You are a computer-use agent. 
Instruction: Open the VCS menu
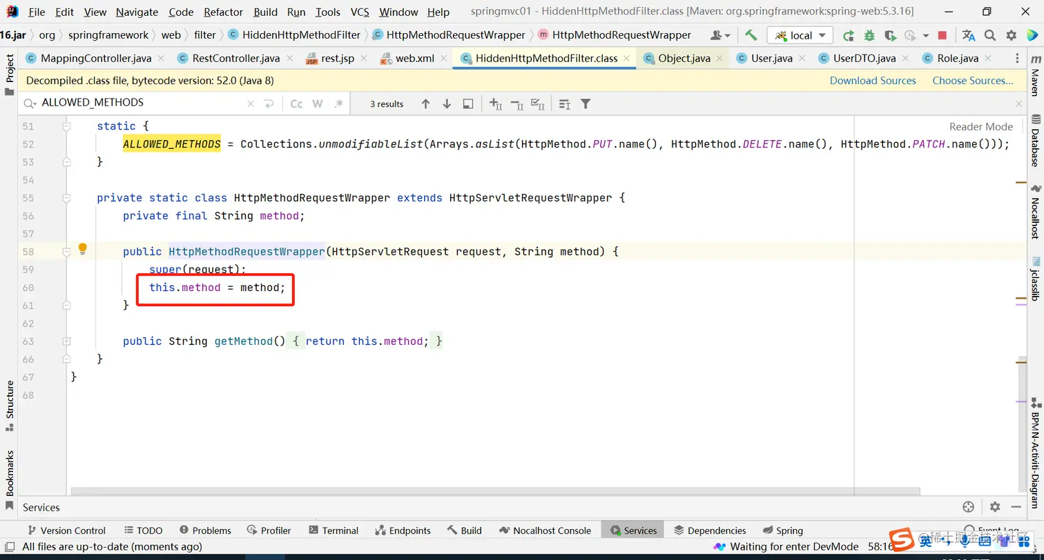360,12
